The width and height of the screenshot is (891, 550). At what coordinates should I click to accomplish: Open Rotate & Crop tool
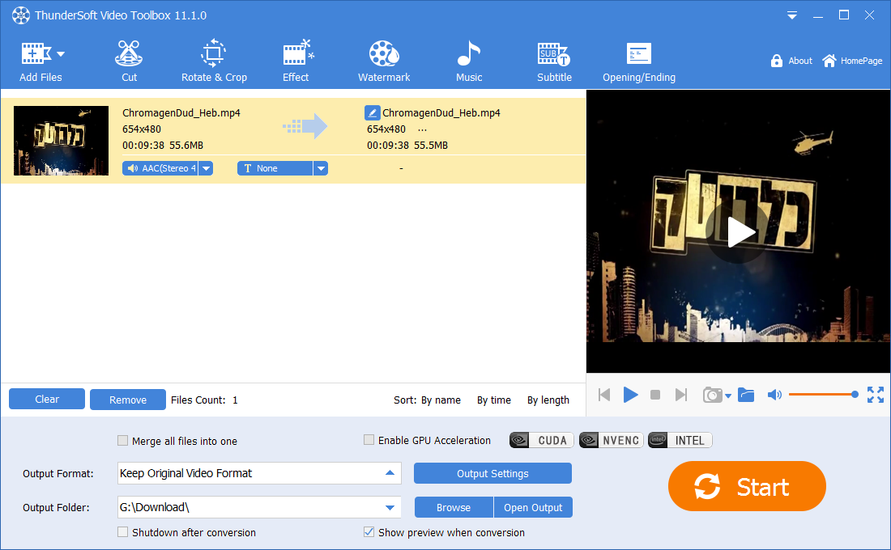(214, 61)
